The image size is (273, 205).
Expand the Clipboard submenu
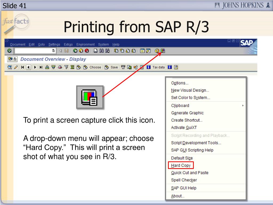click(206, 105)
